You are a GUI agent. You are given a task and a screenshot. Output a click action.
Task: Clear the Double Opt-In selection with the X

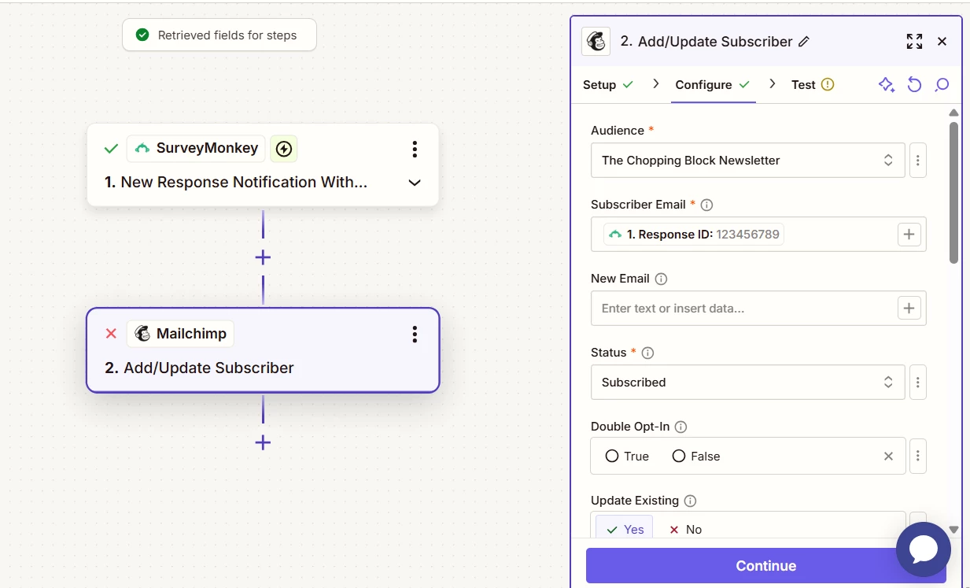tap(888, 457)
